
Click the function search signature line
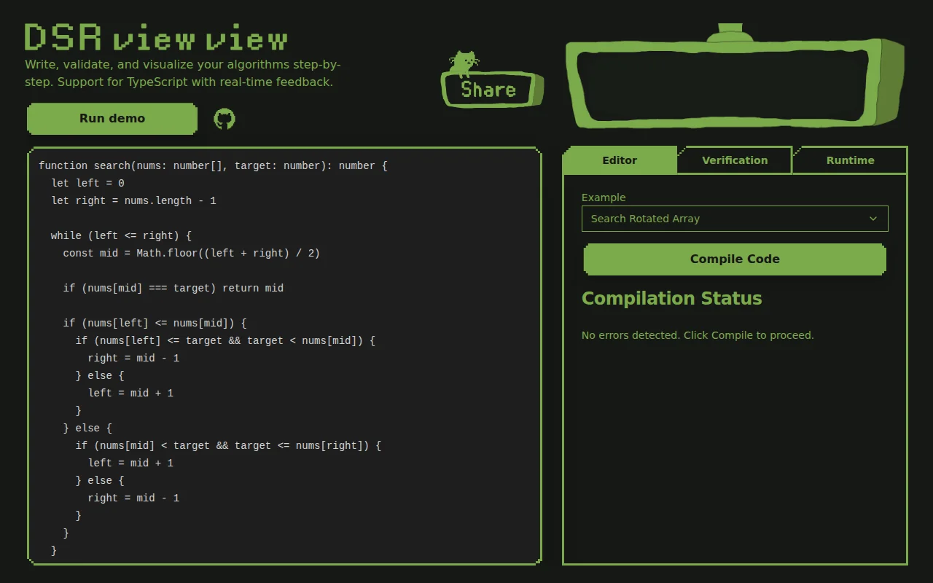tap(213, 165)
